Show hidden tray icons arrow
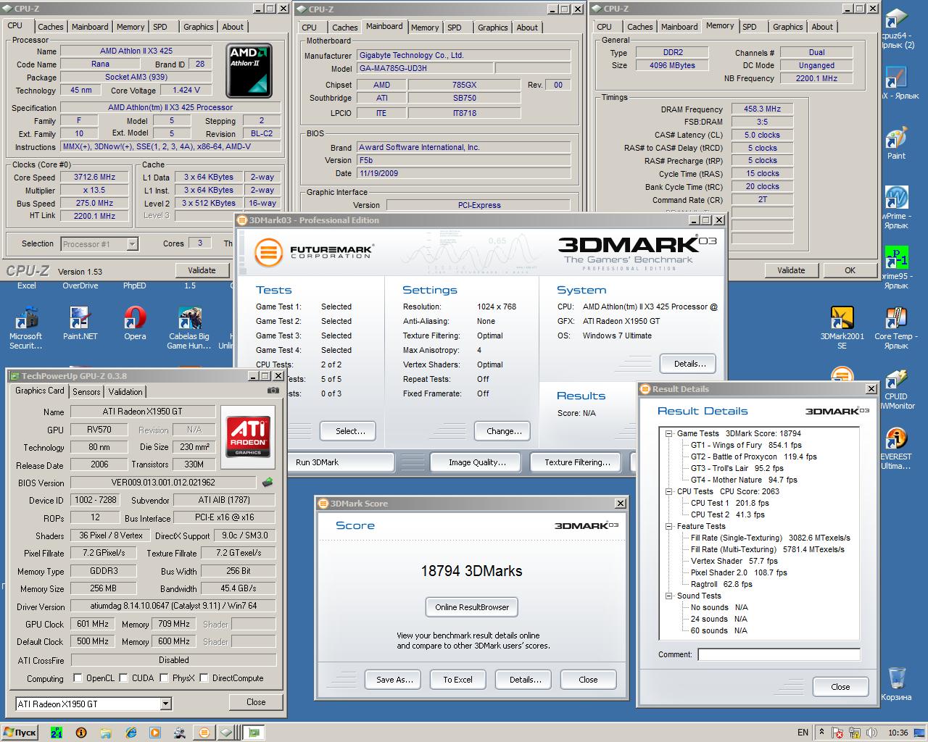The image size is (928, 742). tap(822, 733)
